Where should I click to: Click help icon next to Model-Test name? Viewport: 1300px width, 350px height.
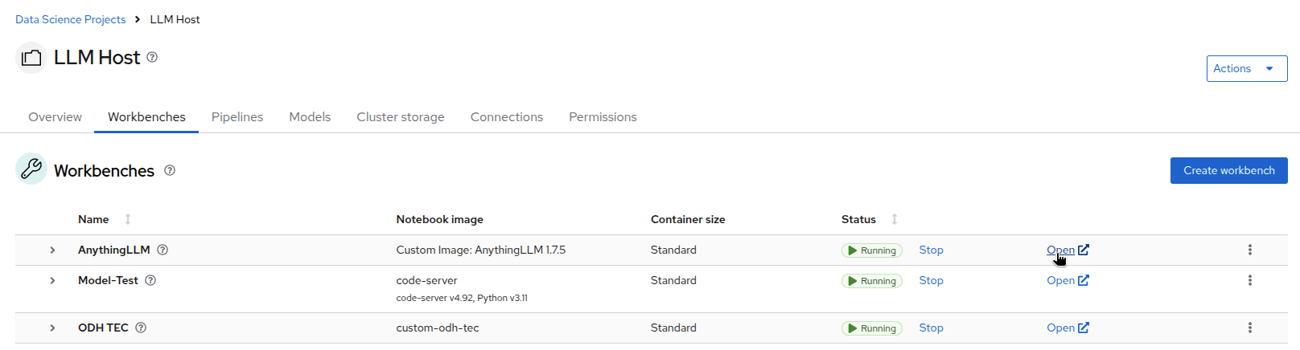[150, 280]
